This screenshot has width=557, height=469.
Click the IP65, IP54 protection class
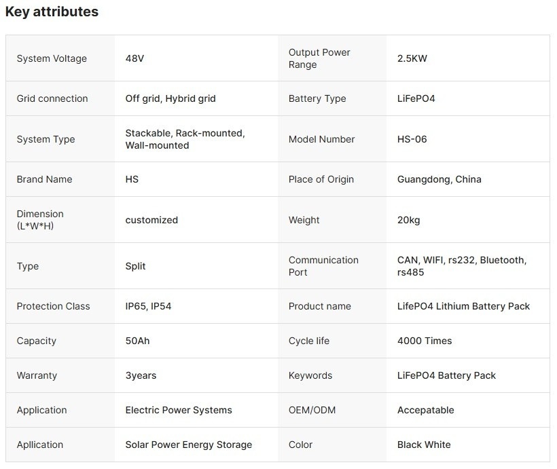(x=148, y=306)
